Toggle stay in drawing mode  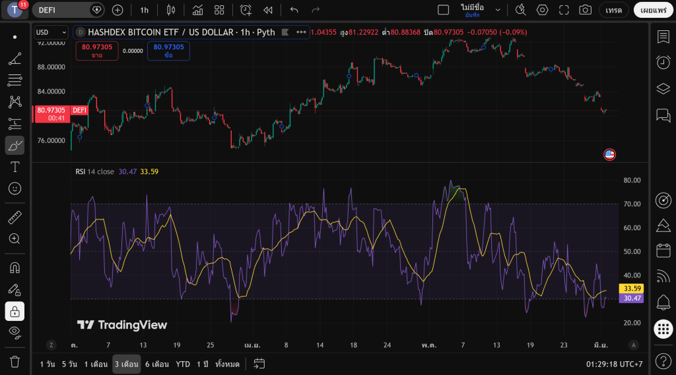click(x=15, y=290)
